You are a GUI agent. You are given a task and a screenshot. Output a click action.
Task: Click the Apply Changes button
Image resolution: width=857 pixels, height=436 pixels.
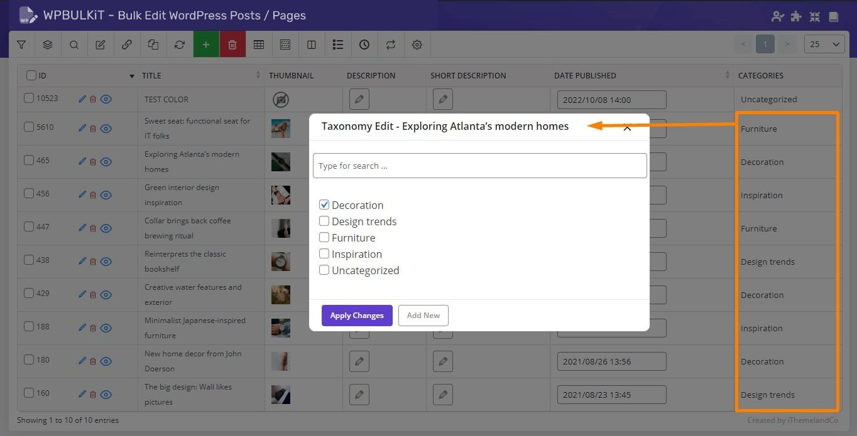point(357,316)
